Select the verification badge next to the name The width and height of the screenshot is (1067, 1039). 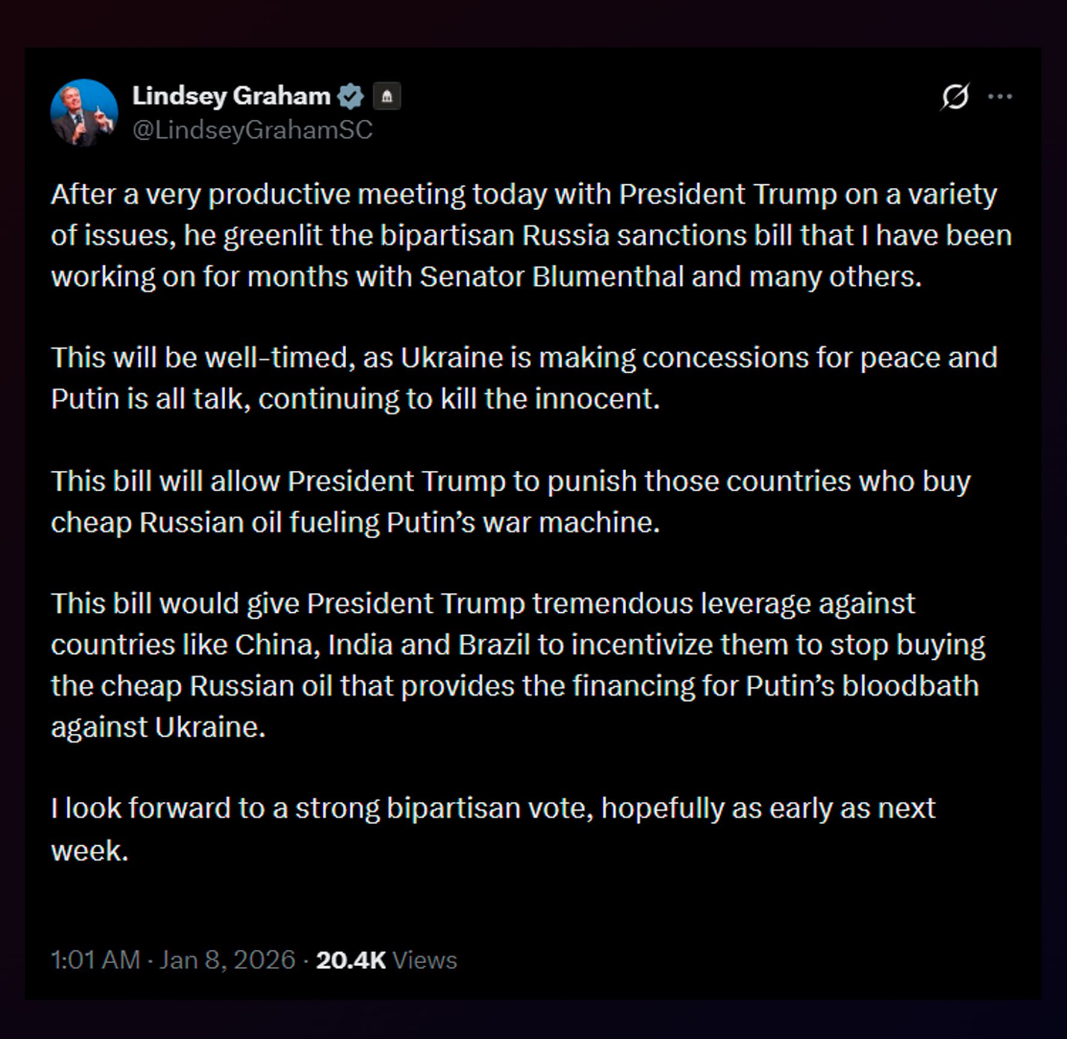352,95
